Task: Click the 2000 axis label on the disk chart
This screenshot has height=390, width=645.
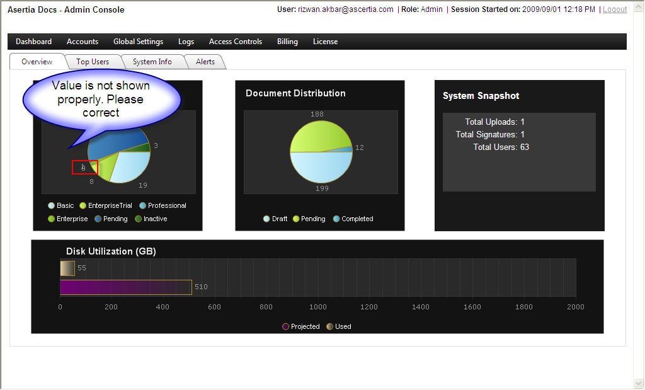Action: [576, 307]
